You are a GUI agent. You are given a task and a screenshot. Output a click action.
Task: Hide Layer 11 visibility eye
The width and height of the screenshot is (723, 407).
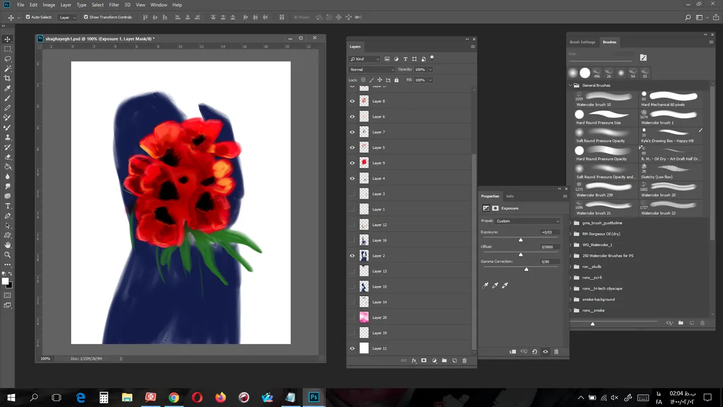click(x=352, y=348)
